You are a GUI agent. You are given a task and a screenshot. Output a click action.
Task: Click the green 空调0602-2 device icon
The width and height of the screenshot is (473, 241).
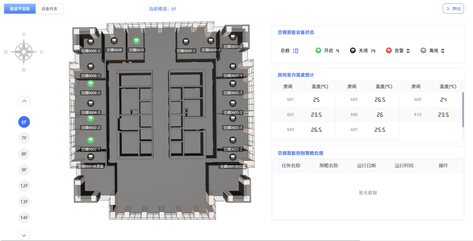91,118
